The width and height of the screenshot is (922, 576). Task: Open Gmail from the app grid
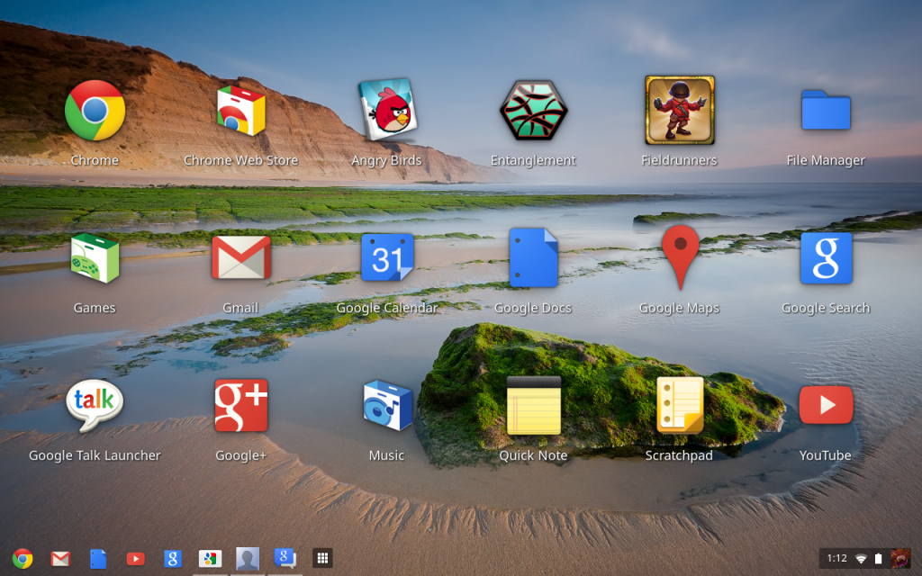click(240, 258)
